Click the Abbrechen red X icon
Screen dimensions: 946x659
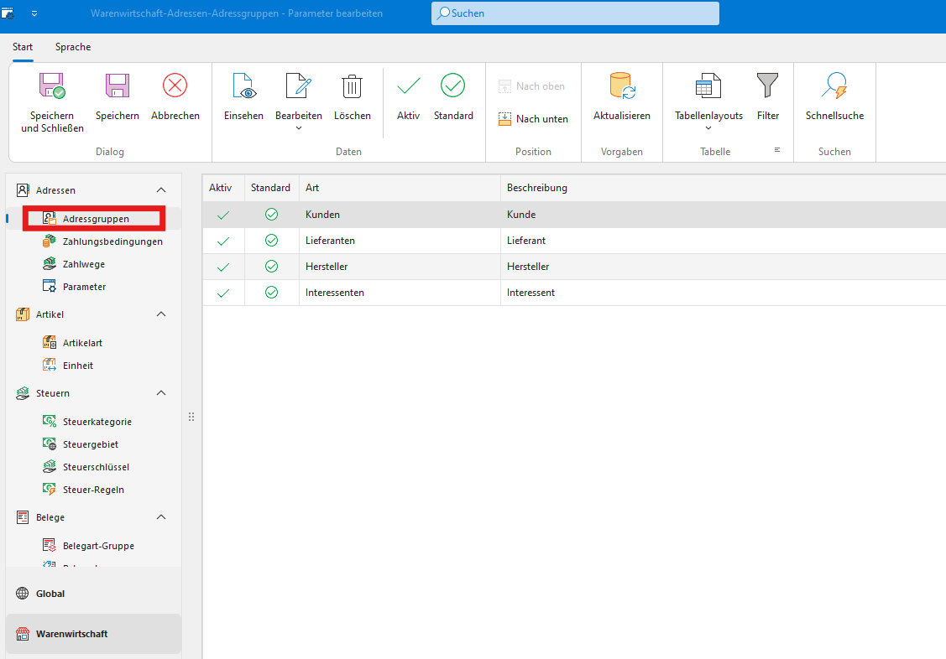click(175, 86)
